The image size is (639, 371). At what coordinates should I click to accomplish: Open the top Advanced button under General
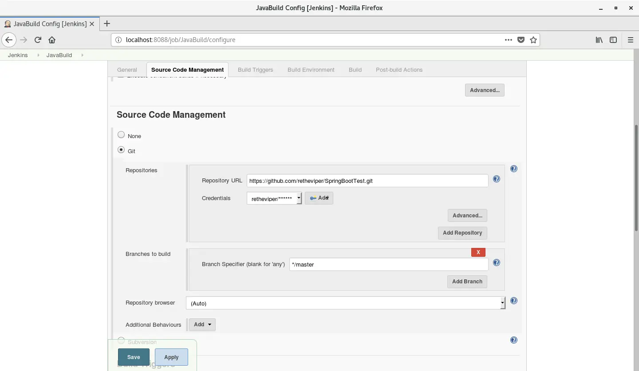pos(485,90)
